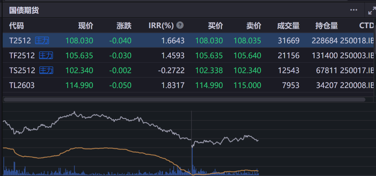Sort by the 涨跌 column header

tap(124, 25)
